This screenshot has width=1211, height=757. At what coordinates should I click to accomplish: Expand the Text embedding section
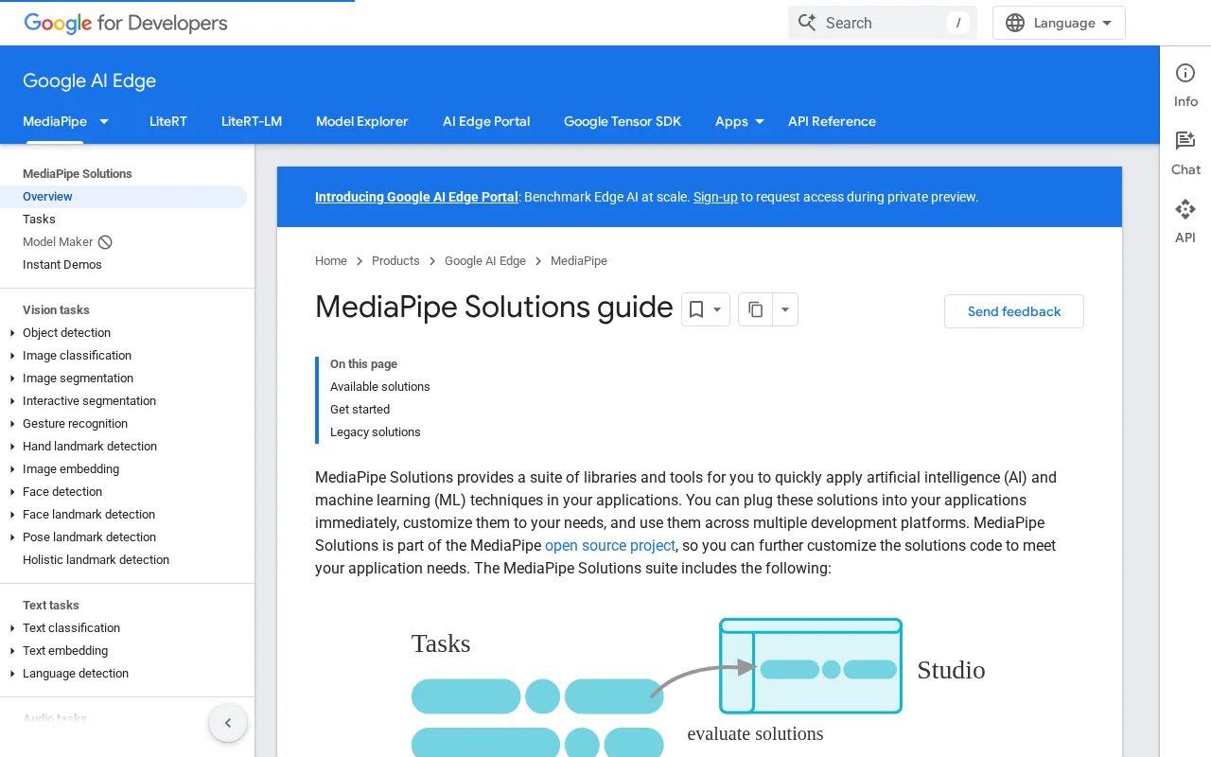(12, 651)
